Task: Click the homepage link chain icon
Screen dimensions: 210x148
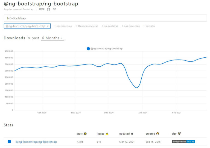Action: point(54,9)
